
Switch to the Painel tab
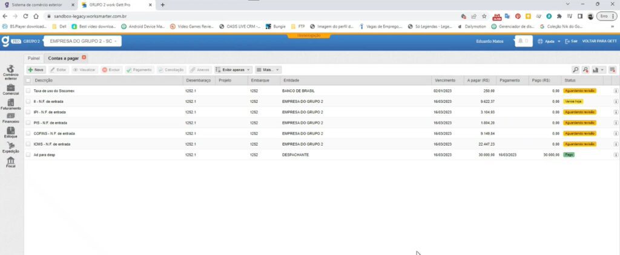coord(33,58)
